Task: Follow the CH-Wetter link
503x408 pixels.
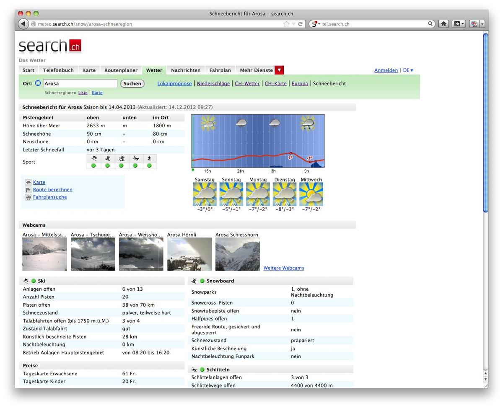Action: 247,83
